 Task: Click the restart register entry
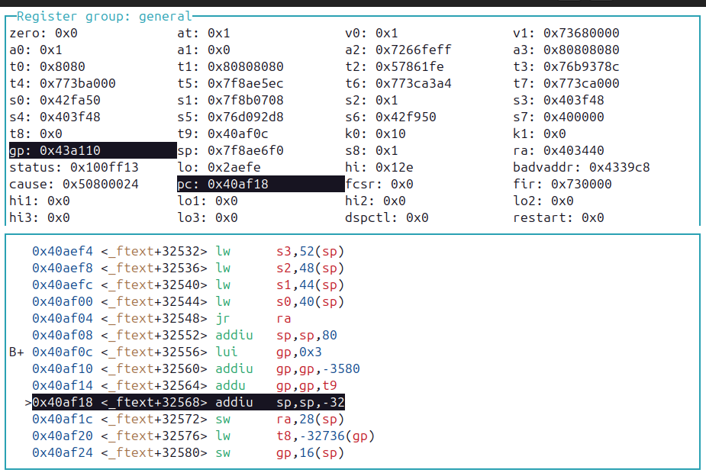coord(559,217)
